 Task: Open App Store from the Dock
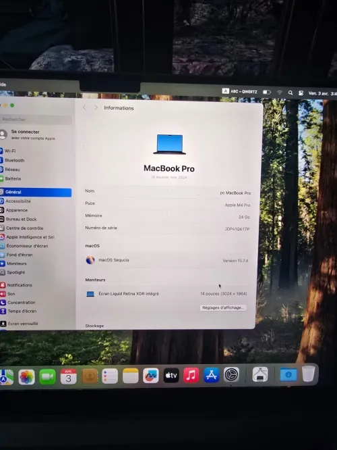coord(212,375)
